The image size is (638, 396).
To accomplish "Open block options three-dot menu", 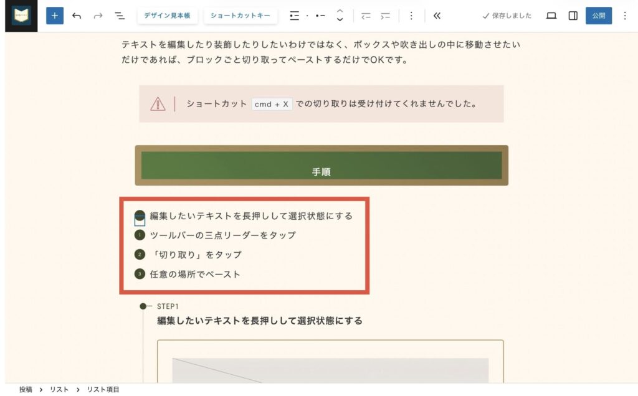I will pos(411,16).
